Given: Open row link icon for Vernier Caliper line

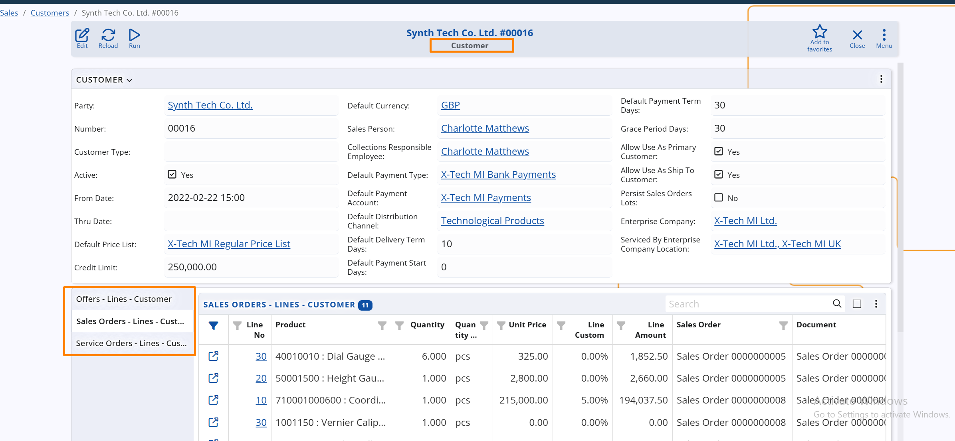Looking at the screenshot, I should 214,422.
